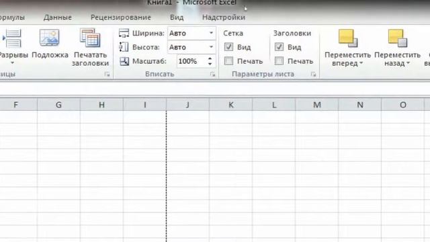The height and width of the screenshot is (242, 430).
Task: Open Параметры листа dialog launcher
Action: pos(313,74)
